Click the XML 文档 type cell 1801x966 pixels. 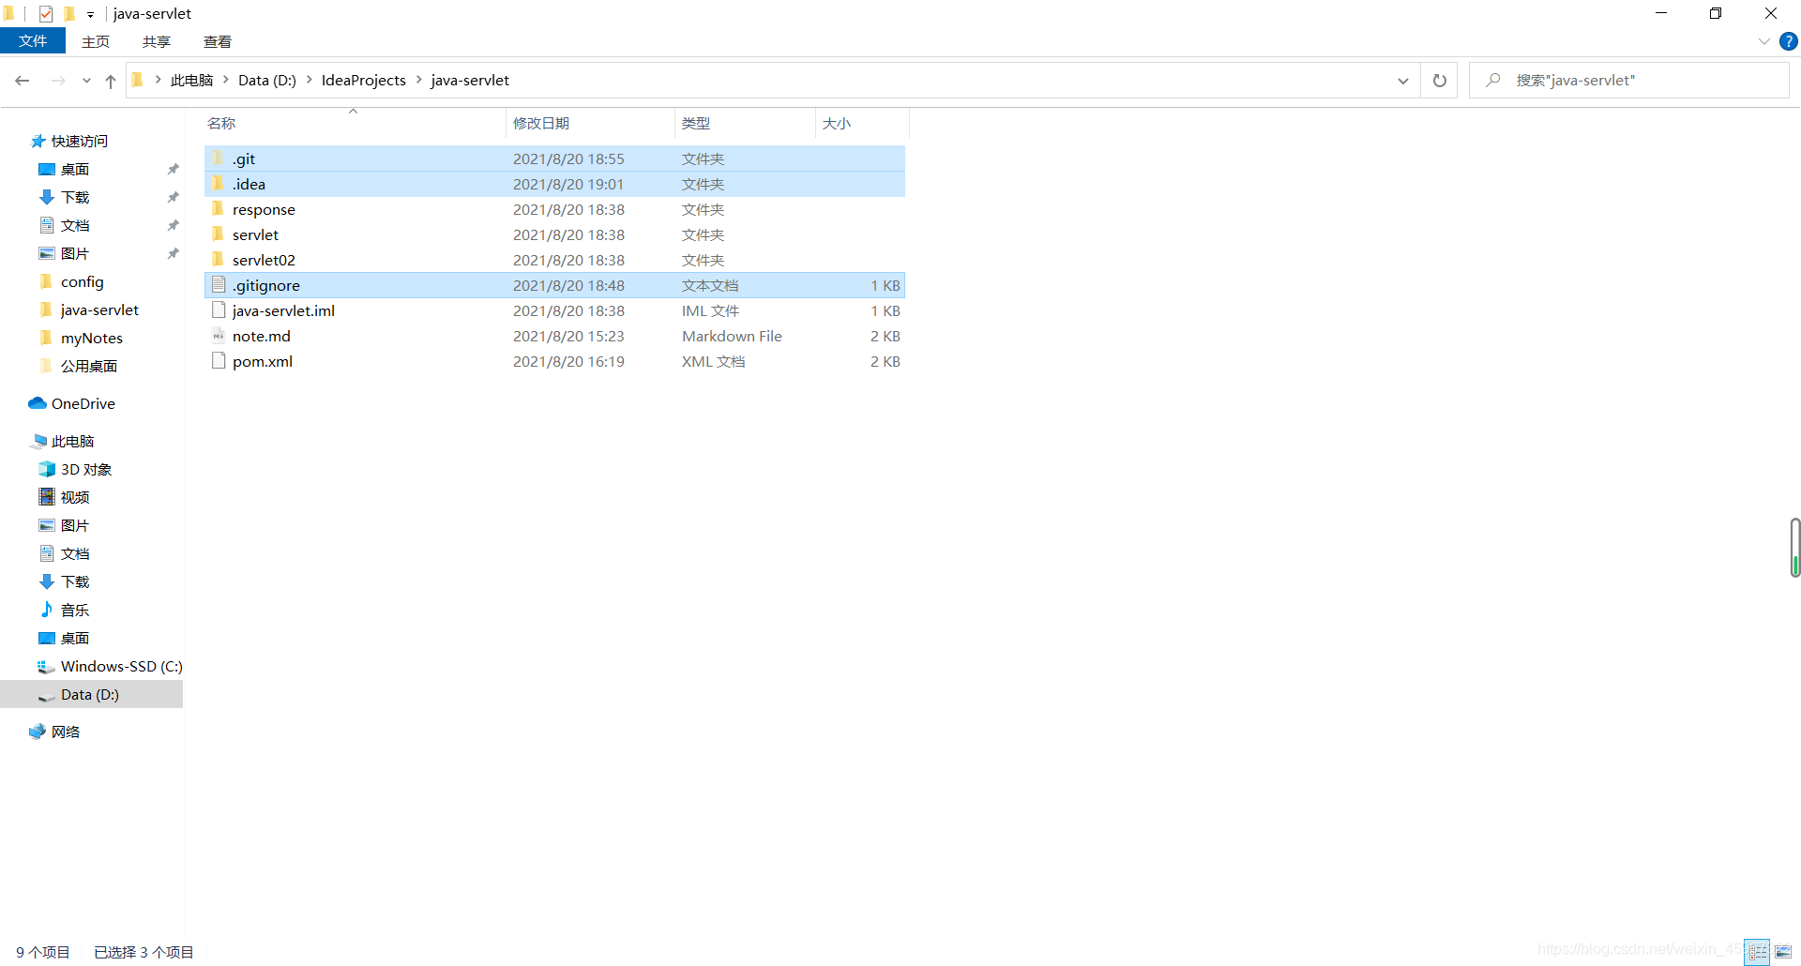(x=713, y=361)
